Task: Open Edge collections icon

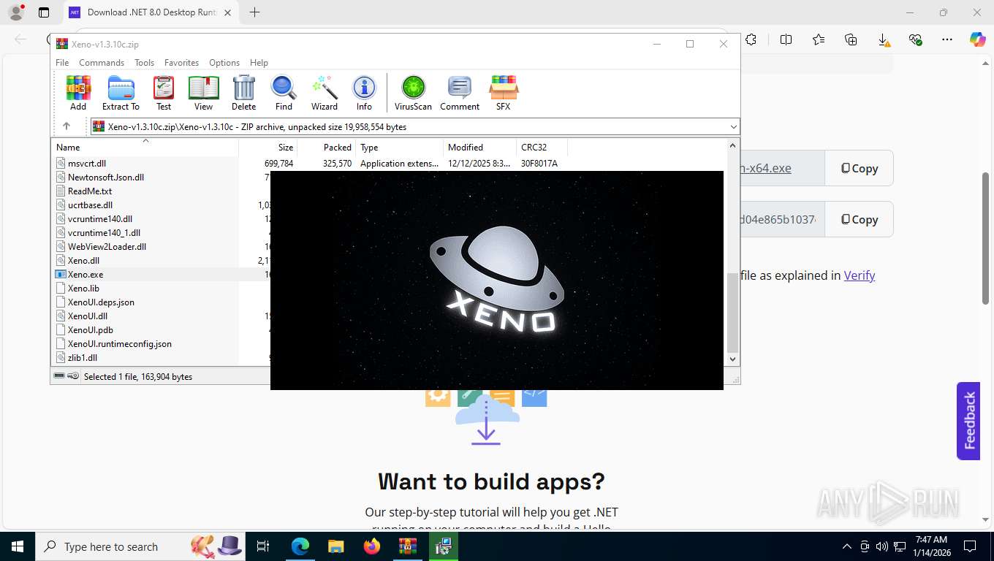Action: click(x=851, y=39)
